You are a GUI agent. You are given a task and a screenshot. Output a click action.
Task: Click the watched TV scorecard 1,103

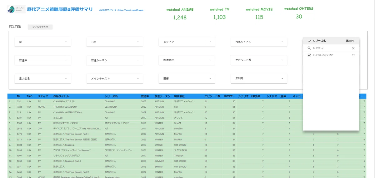(x=219, y=14)
